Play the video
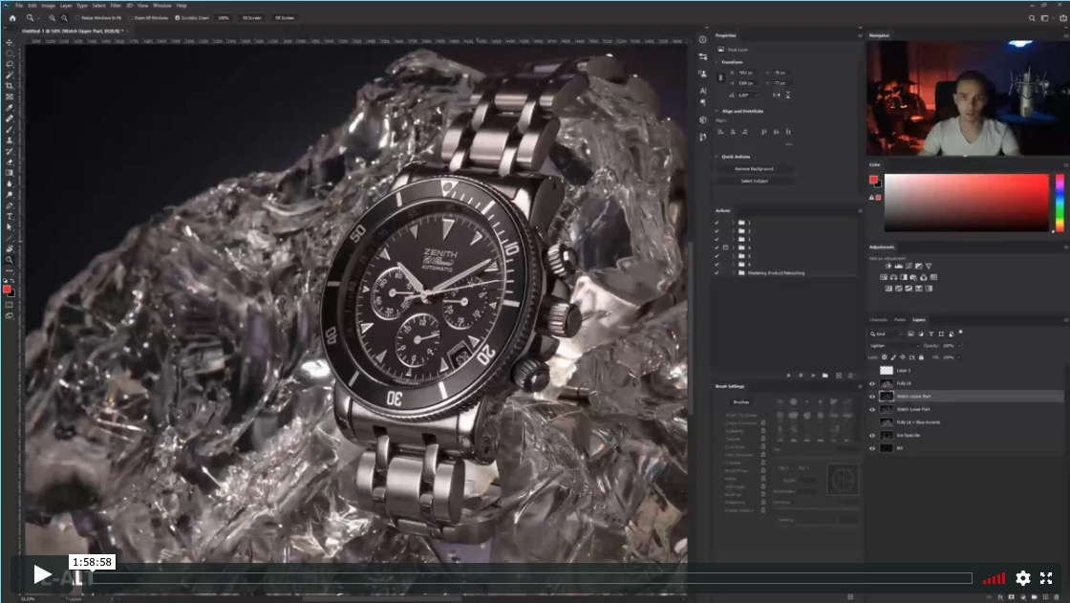Viewport: 1070px width, 603px height. (42, 574)
